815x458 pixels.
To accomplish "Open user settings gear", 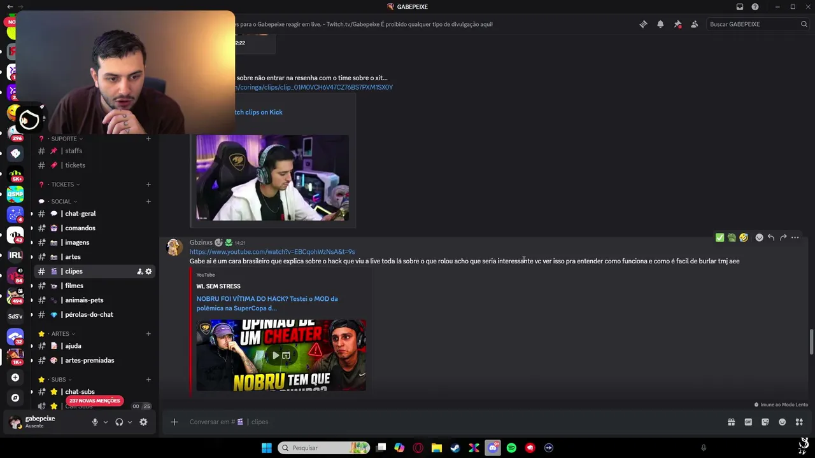I will [143, 422].
